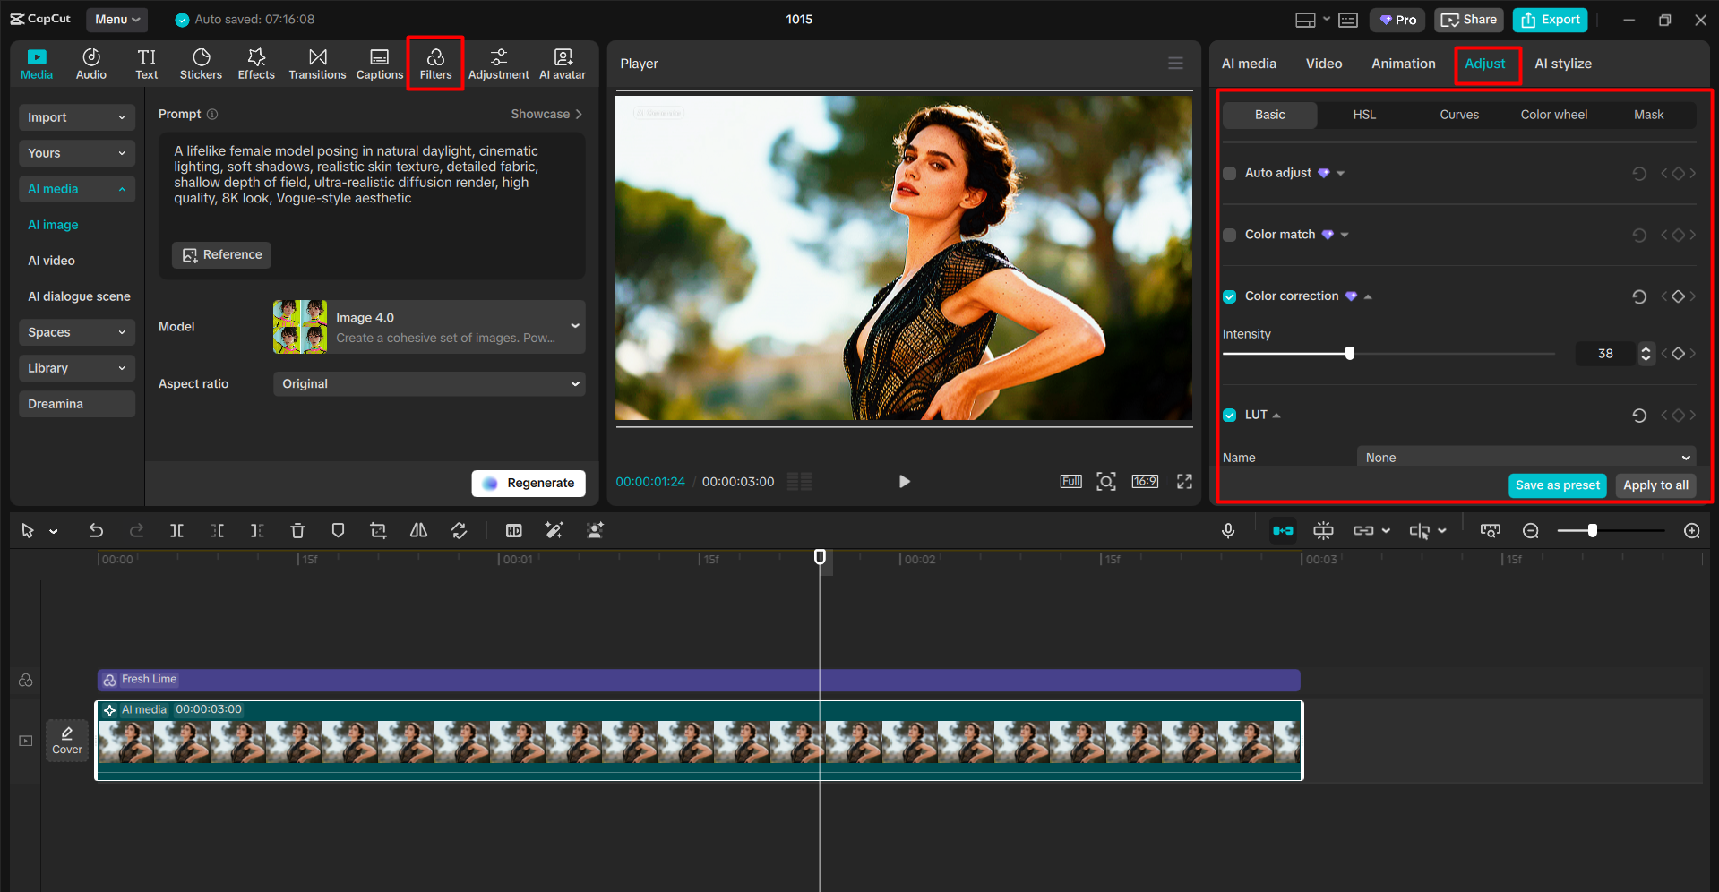Click the Save as preset button
Screen dimensions: 1719x892
(x=1557, y=485)
